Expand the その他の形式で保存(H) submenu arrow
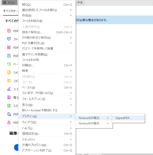This screenshot has width=153, height=155. tap(71, 38)
